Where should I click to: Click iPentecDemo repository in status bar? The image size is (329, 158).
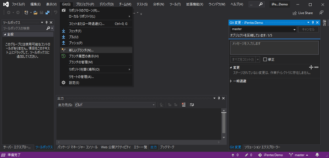pos(271,155)
